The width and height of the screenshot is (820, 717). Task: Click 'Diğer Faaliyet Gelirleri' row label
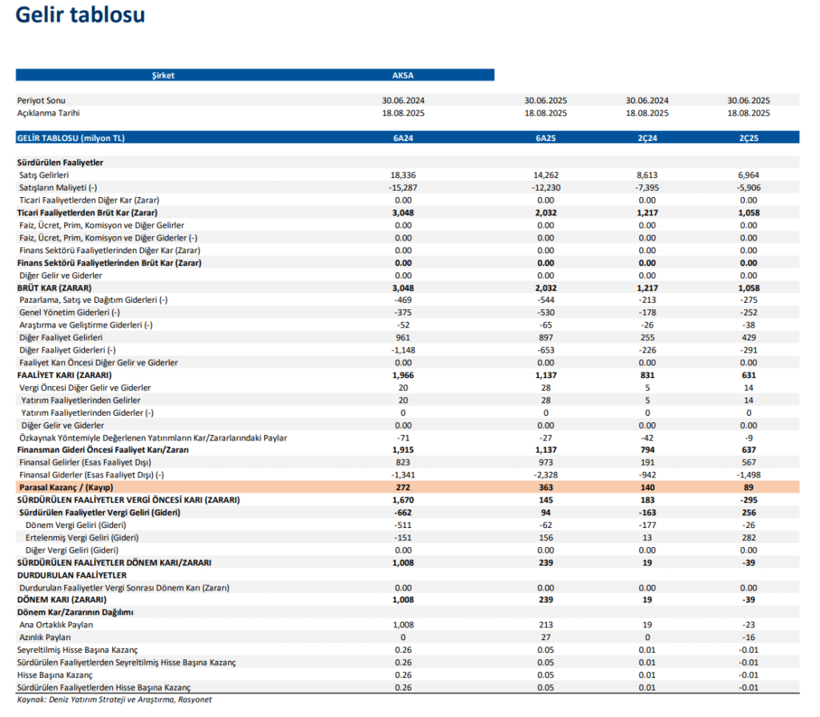pos(61,337)
